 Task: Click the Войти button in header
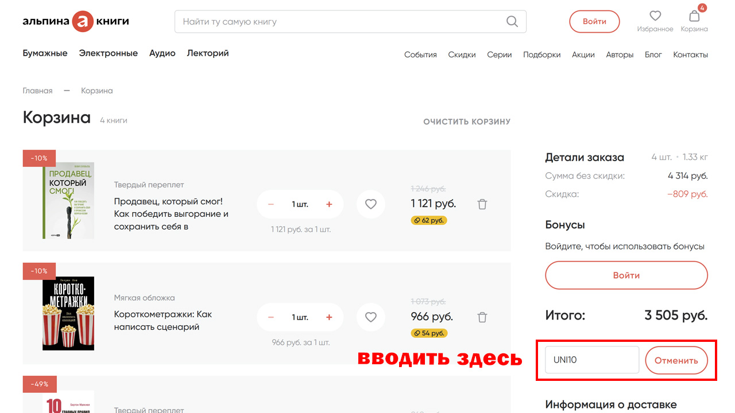(x=594, y=22)
